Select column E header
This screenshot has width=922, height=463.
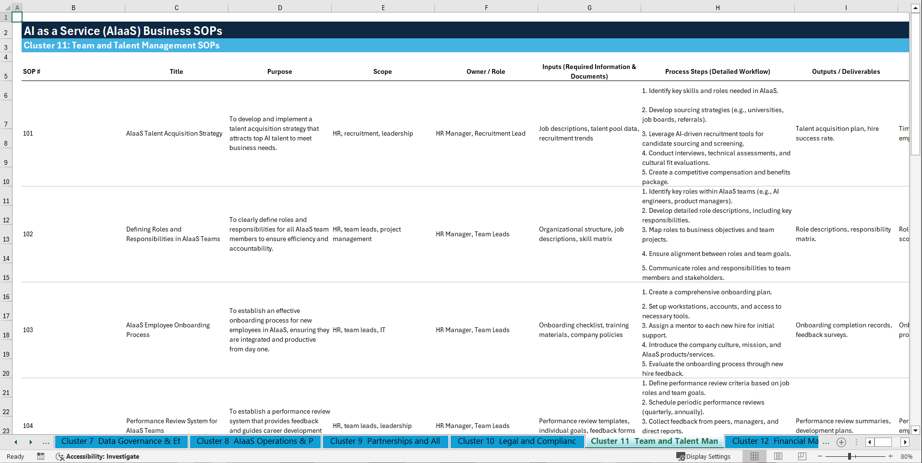383,7
